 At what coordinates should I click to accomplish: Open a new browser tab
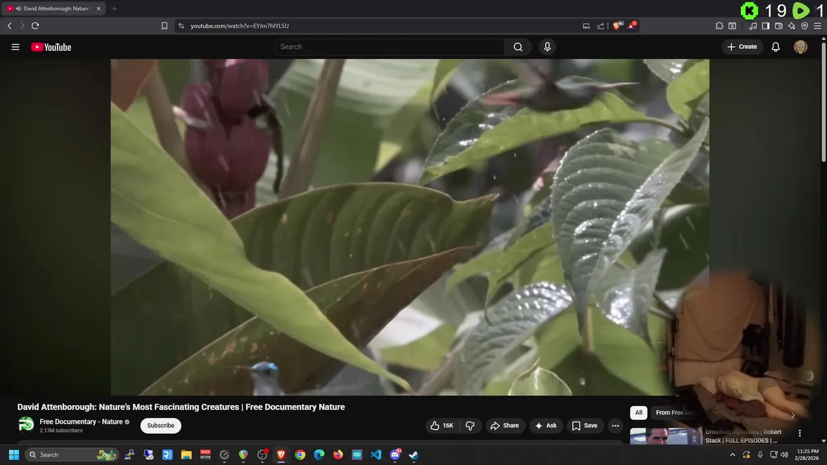[x=114, y=8]
